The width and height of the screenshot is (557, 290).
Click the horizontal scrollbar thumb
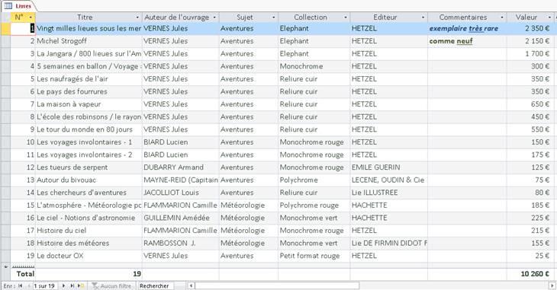[x=277, y=285]
